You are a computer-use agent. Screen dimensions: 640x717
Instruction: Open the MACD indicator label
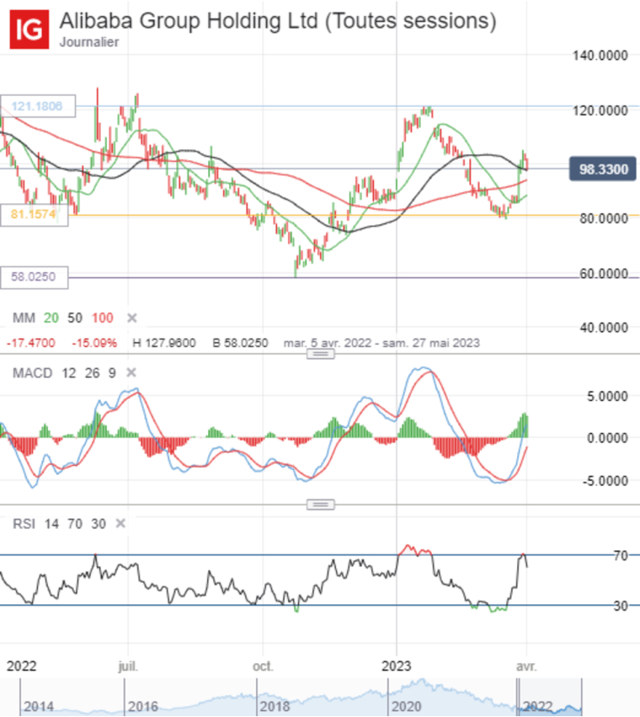coord(33,373)
